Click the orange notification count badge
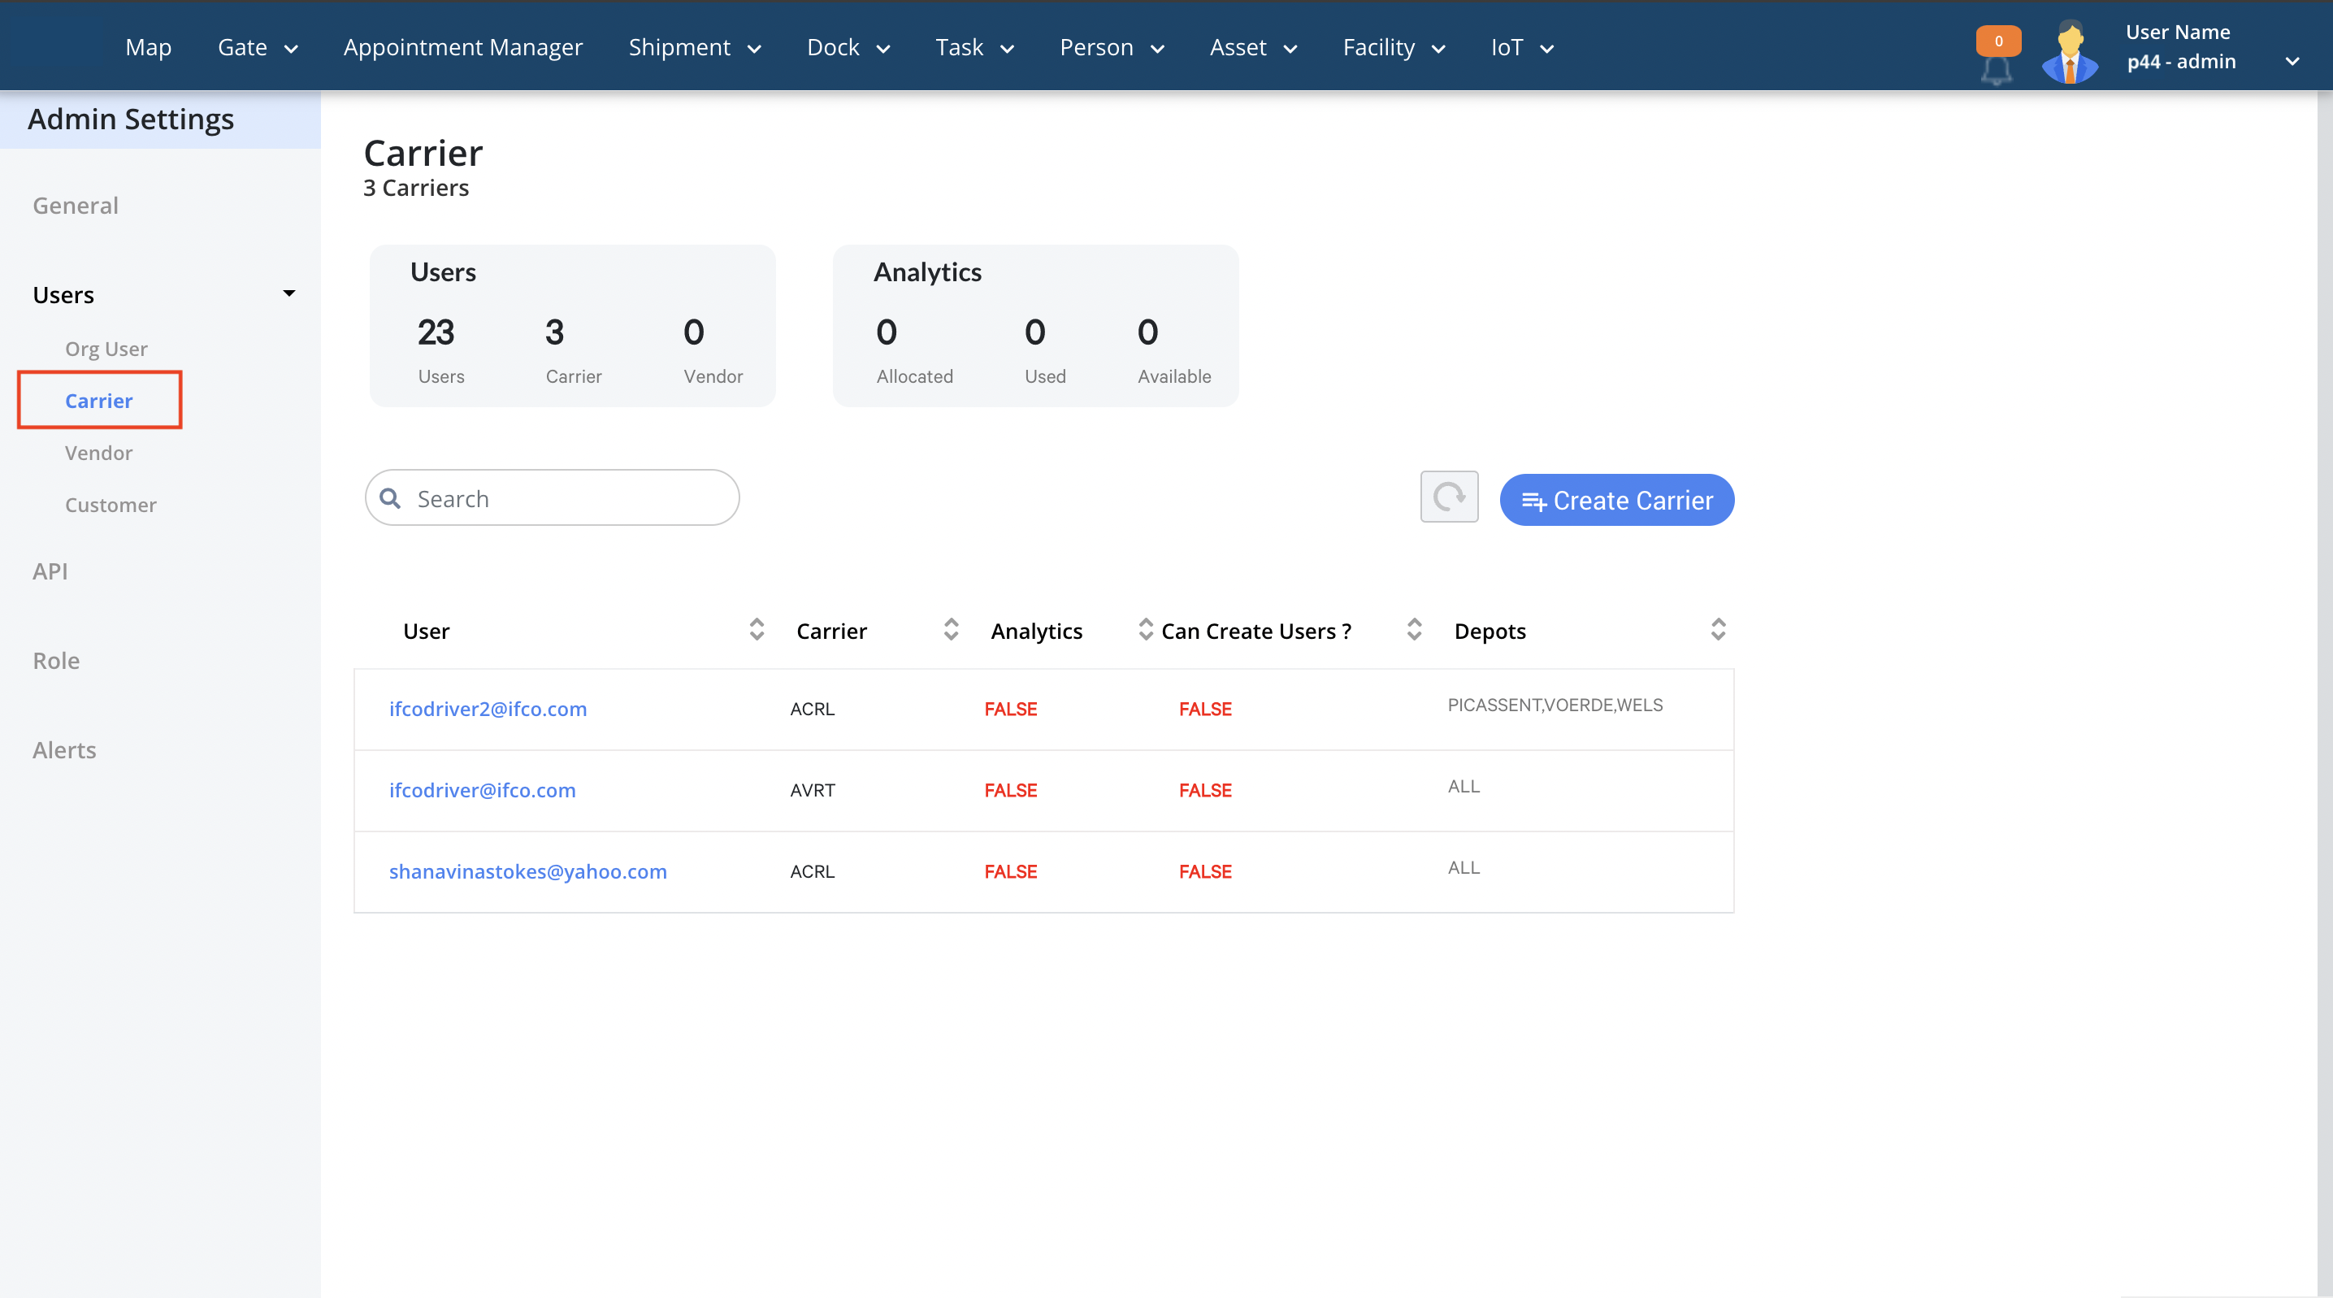This screenshot has height=1298, width=2333. pos(1999,40)
